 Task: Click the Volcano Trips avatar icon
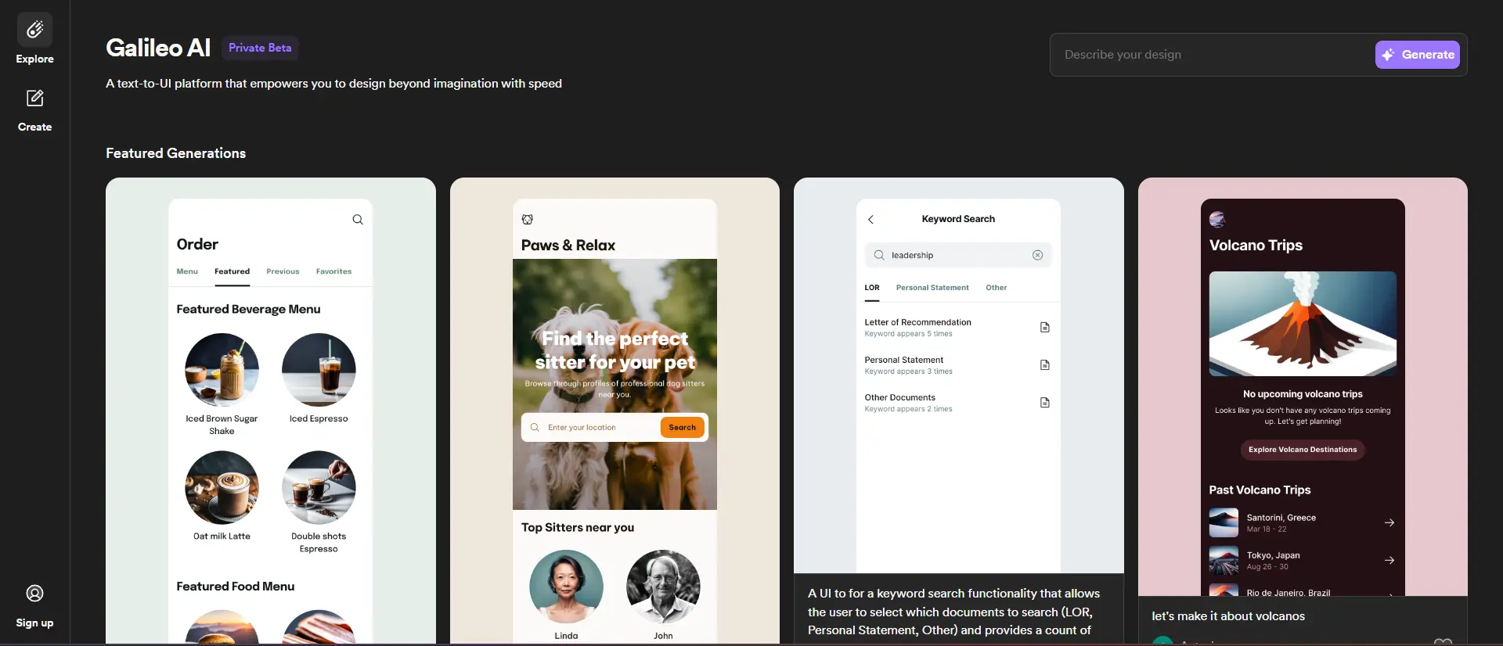pyautogui.click(x=1217, y=220)
